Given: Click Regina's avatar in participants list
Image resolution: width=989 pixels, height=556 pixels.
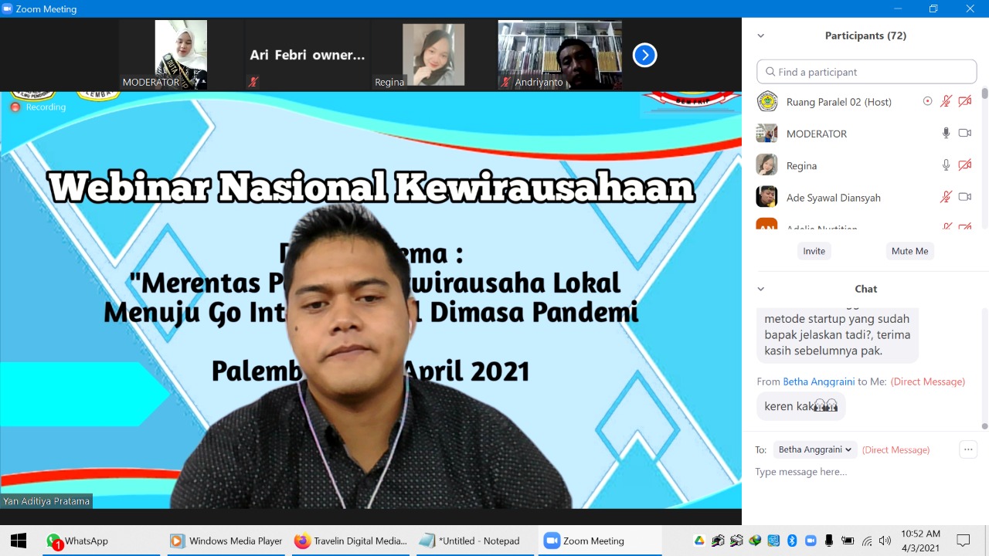Looking at the screenshot, I should pos(766,164).
